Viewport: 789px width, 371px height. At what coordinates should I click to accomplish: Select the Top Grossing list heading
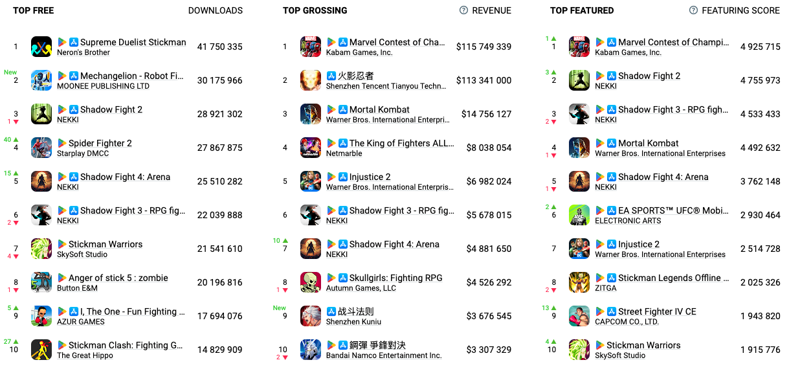pyautogui.click(x=315, y=10)
